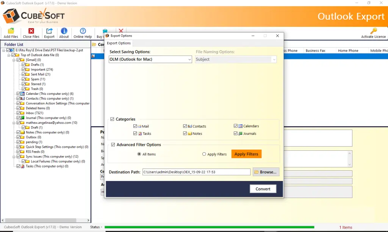Click the Journals category icon in dialog

tap(240, 133)
